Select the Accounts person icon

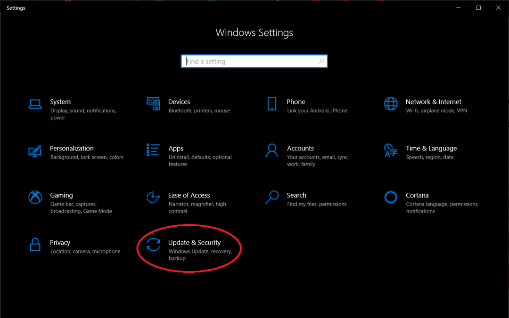pos(272,151)
